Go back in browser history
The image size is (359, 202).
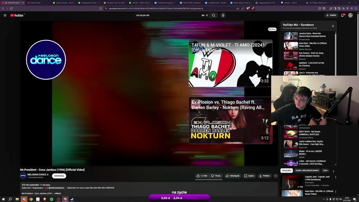pos(3,8)
